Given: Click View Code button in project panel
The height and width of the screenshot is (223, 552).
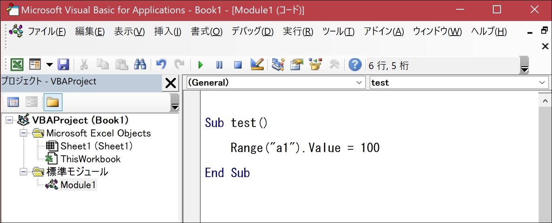Looking at the screenshot, I should point(13,102).
